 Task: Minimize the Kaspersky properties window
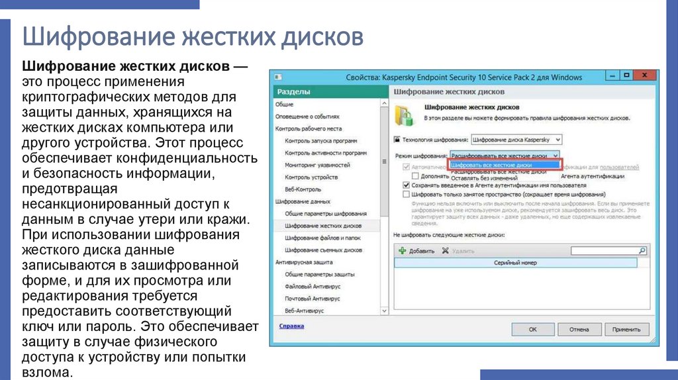[612, 75]
